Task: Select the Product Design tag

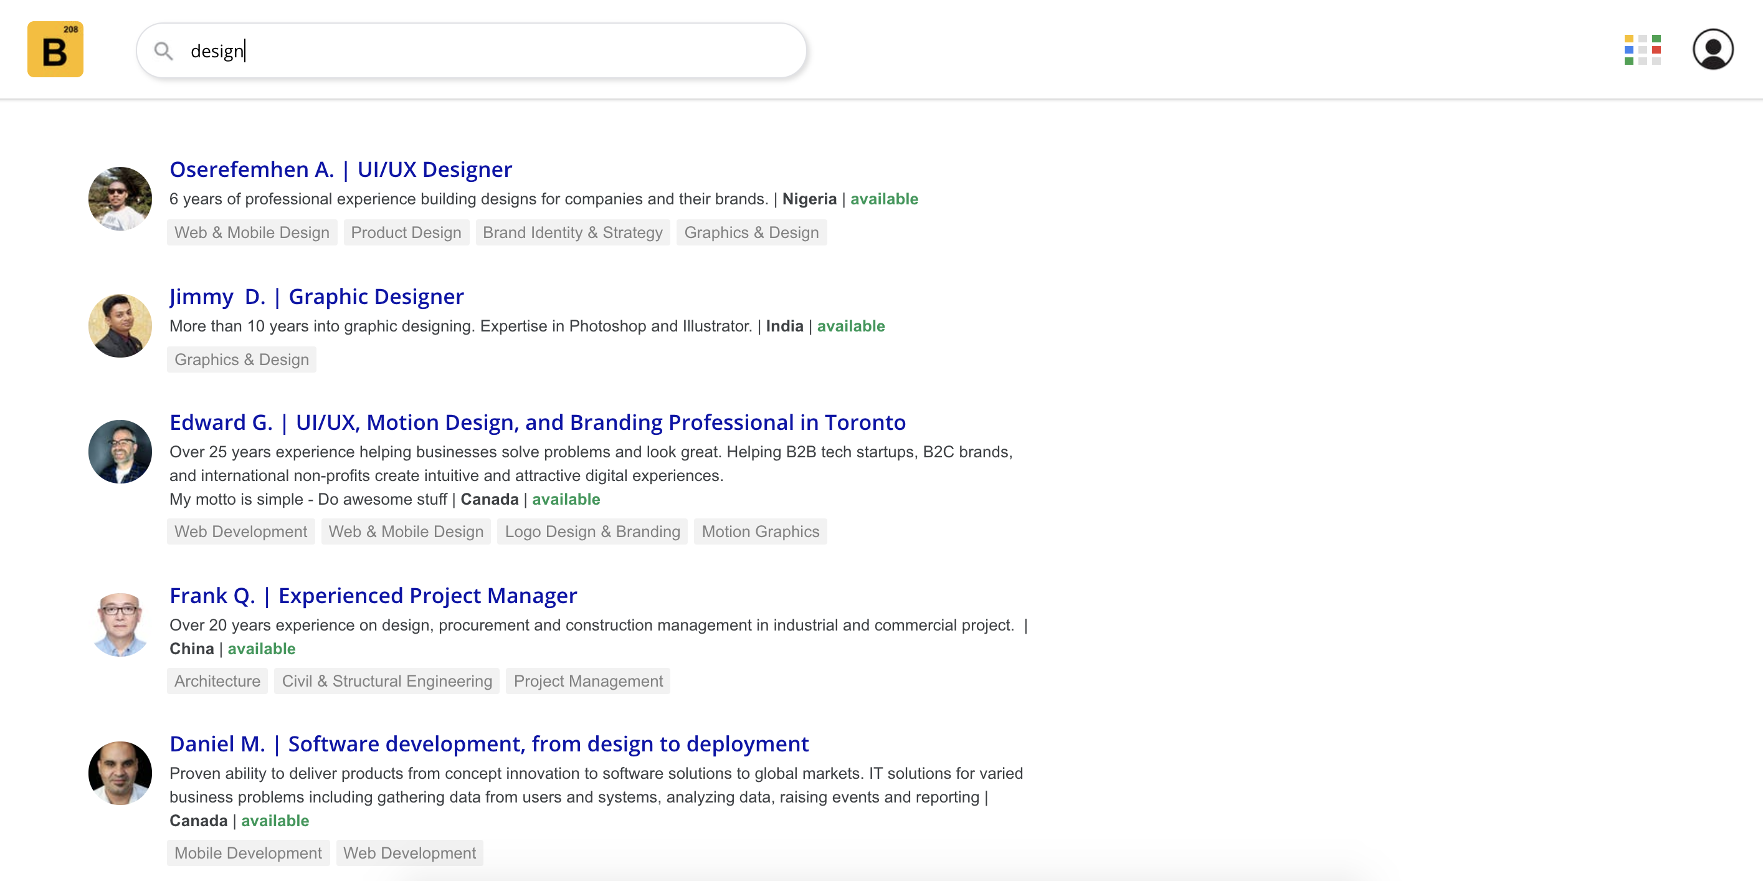Action: 406,232
